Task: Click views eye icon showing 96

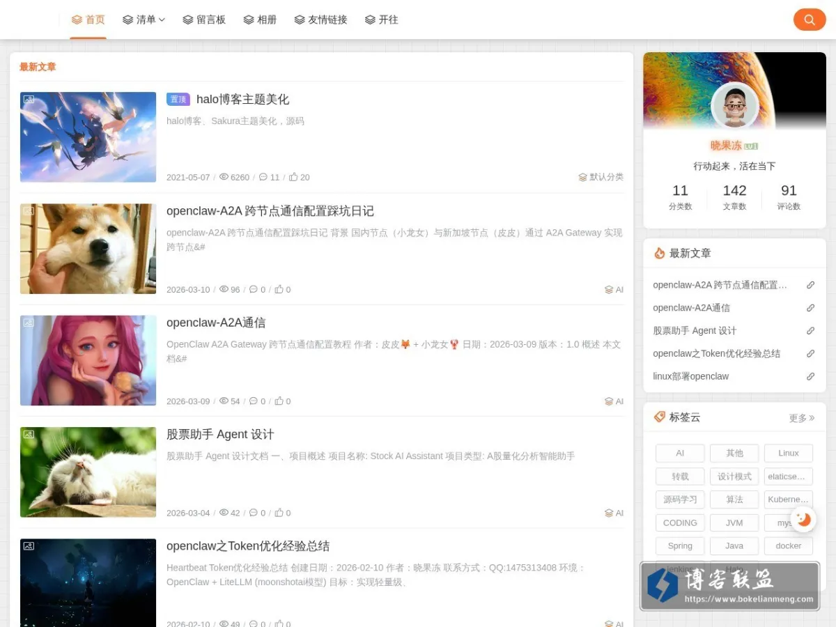Action: pos(224,289)
